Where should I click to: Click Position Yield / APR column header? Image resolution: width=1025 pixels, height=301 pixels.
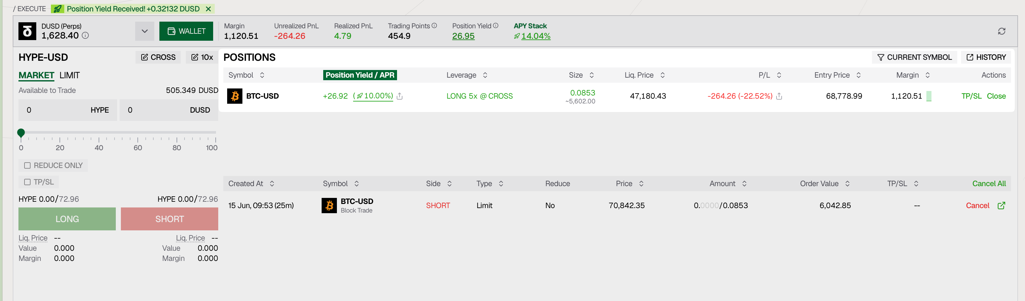(360, 75)
